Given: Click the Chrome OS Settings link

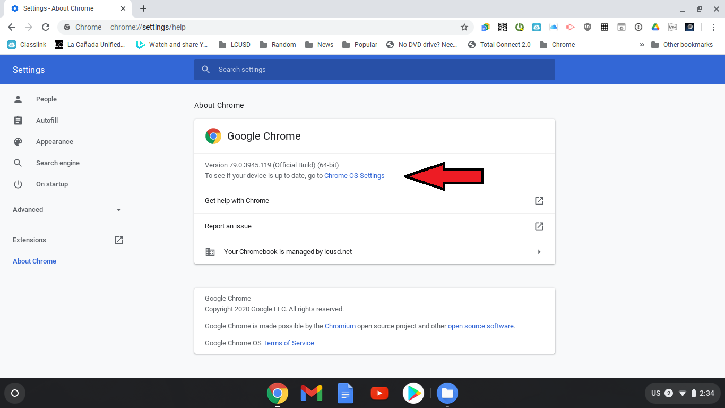Looking at the screenshot, I should click(355, 176).
